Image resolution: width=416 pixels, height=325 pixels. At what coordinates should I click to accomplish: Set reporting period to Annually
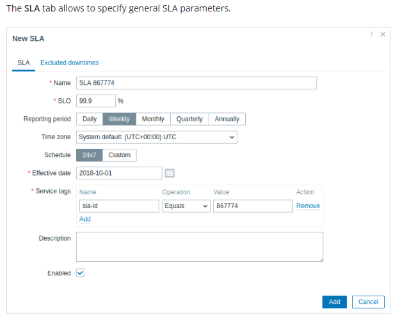[227, 119]
